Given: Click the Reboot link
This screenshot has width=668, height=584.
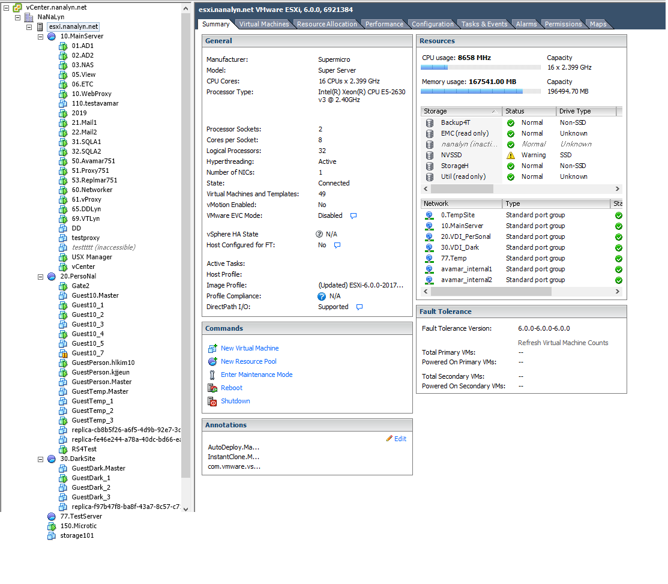Looking at the screenshot, I should (x=231, y=388).
